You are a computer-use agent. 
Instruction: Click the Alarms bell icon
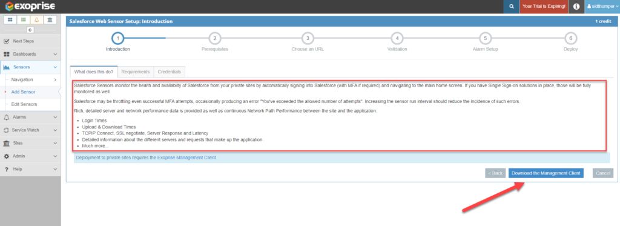click(6, 117)
